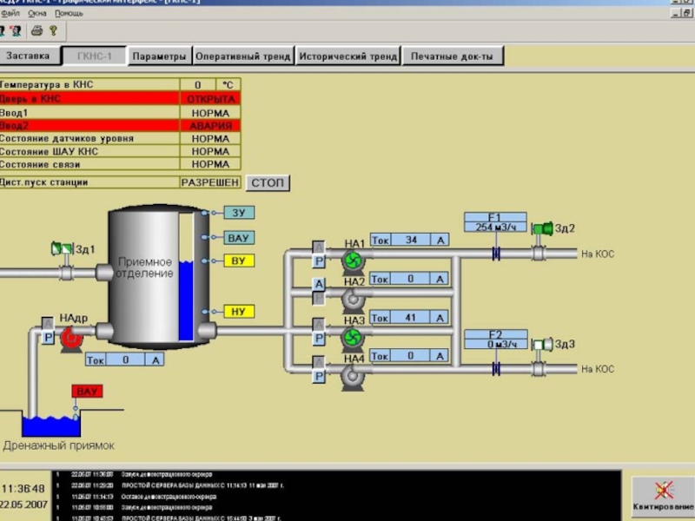Click the help question mark toolbar icon
Image resolution: width=695 pixels, height=521 pixels.
pyautogui.click(x=54, y=30)
